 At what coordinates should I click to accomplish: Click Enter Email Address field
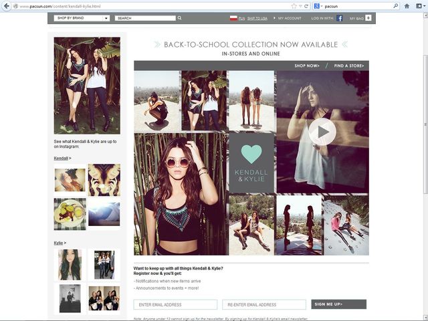175,305
